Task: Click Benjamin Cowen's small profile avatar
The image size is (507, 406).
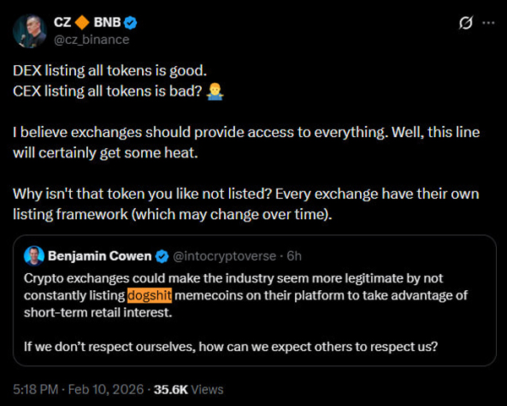Action: pos(33,255)
